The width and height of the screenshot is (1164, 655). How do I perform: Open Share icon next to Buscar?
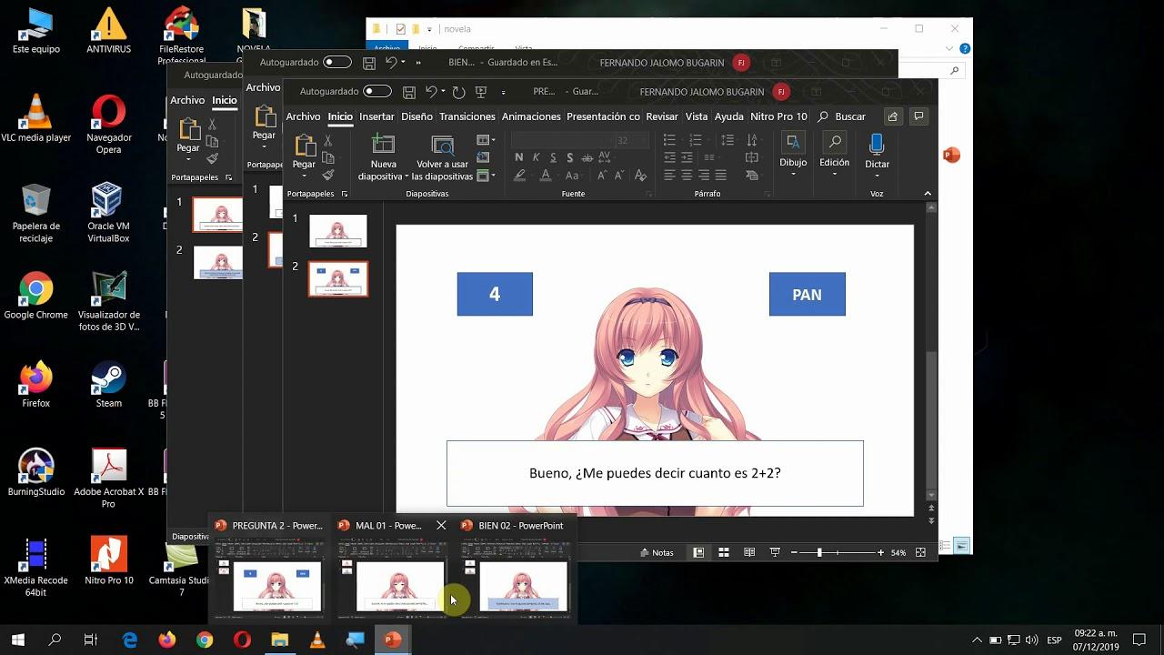(893, 116)
